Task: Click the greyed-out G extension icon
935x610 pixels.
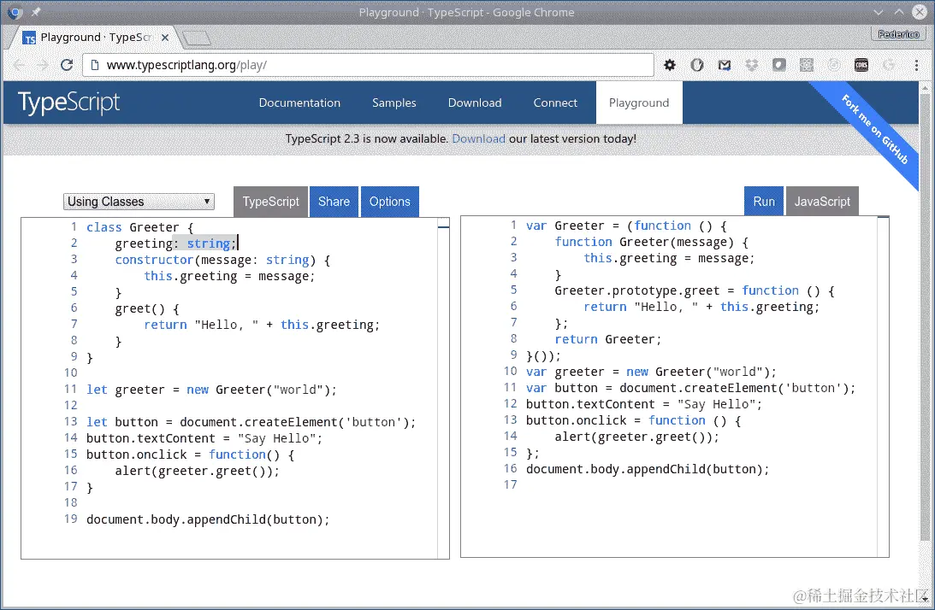Action: (x=889, y=65)
